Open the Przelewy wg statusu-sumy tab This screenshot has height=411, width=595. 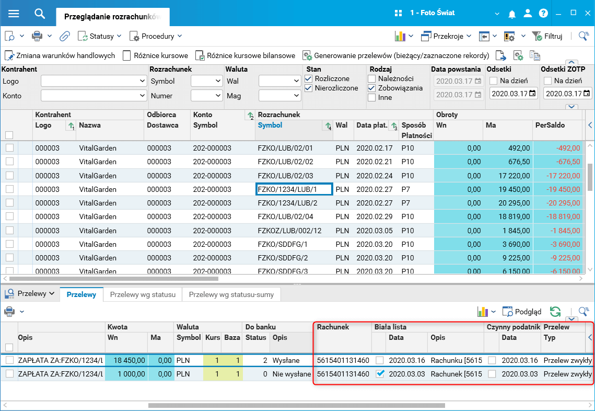[x=231, y=294]
